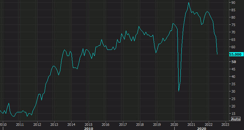Click the bold 2020 decade label at bottom

pyautogui.click(x=202, y=129)
